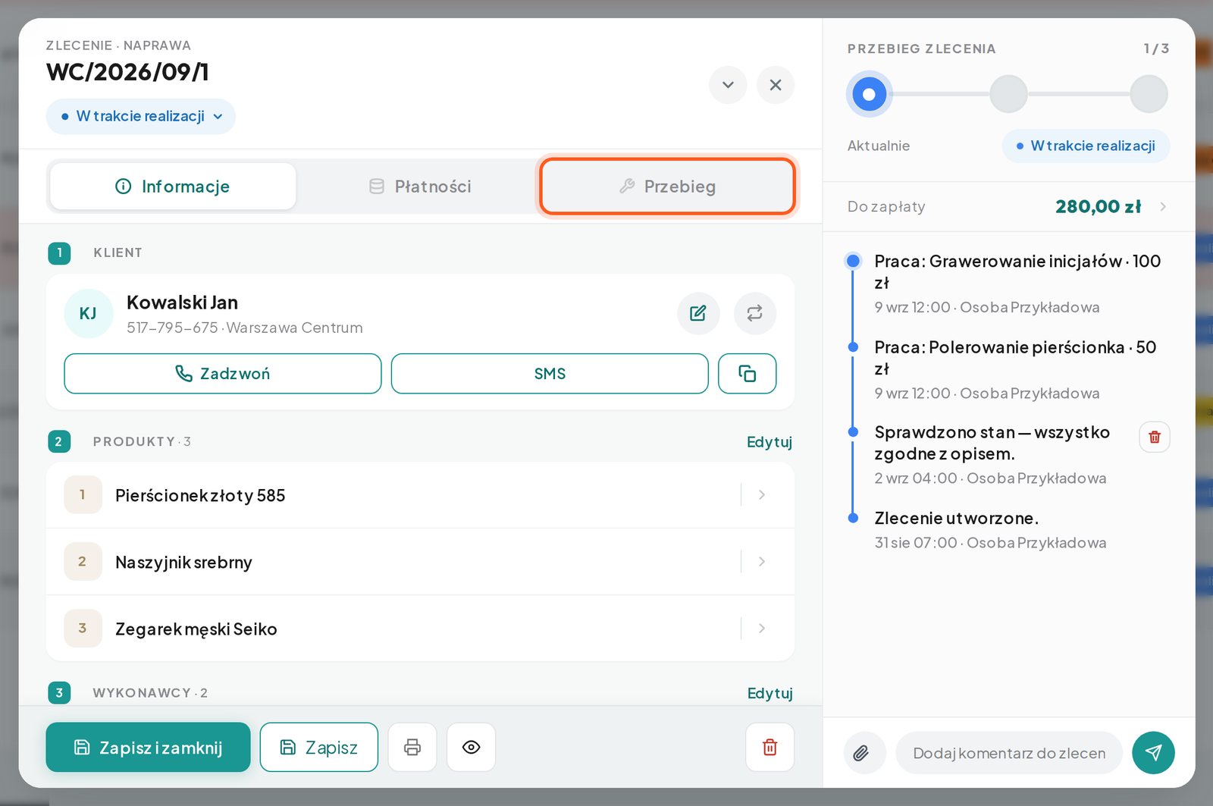Click the 280,00 zł amount
The image size is (1213, 806).
tap(1098, 207)
